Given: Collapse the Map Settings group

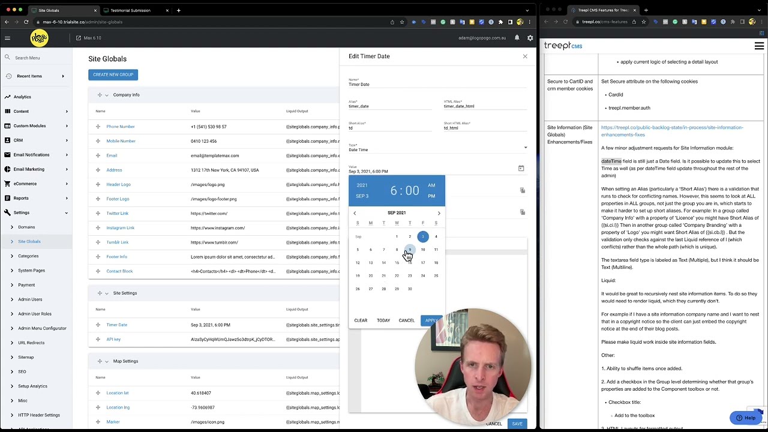Looking at the screenshot, I should (107, 361).
